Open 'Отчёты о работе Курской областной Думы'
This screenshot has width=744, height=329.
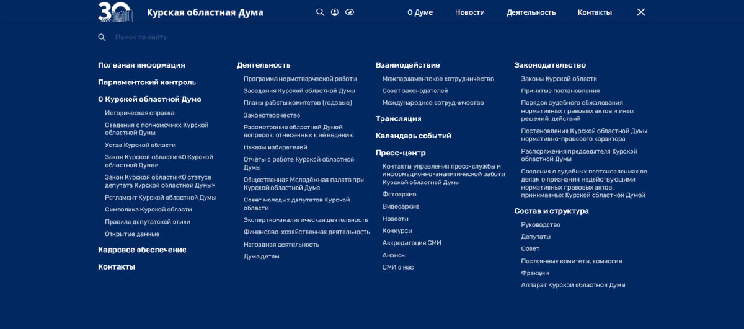click(299, 164)
